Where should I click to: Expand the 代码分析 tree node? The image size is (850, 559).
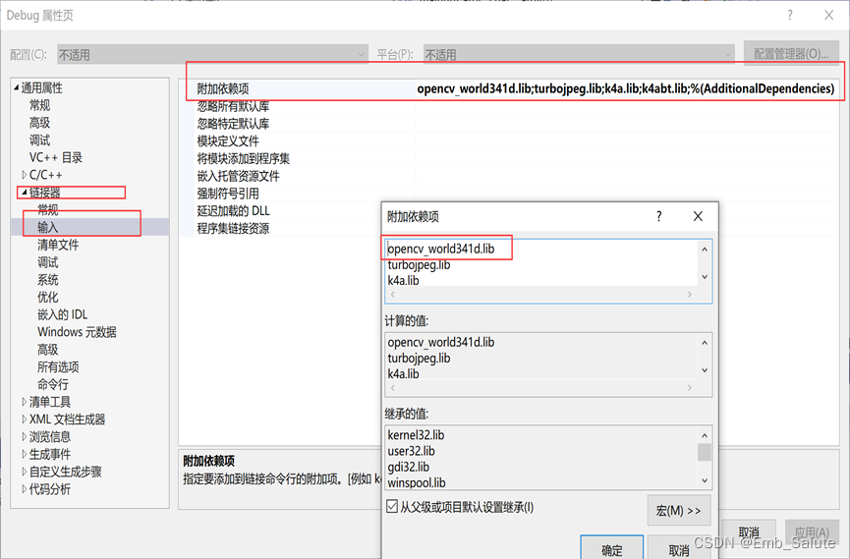coord(24,489)
